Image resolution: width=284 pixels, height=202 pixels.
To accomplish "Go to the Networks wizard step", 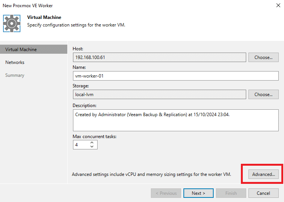I will point(15,62).
